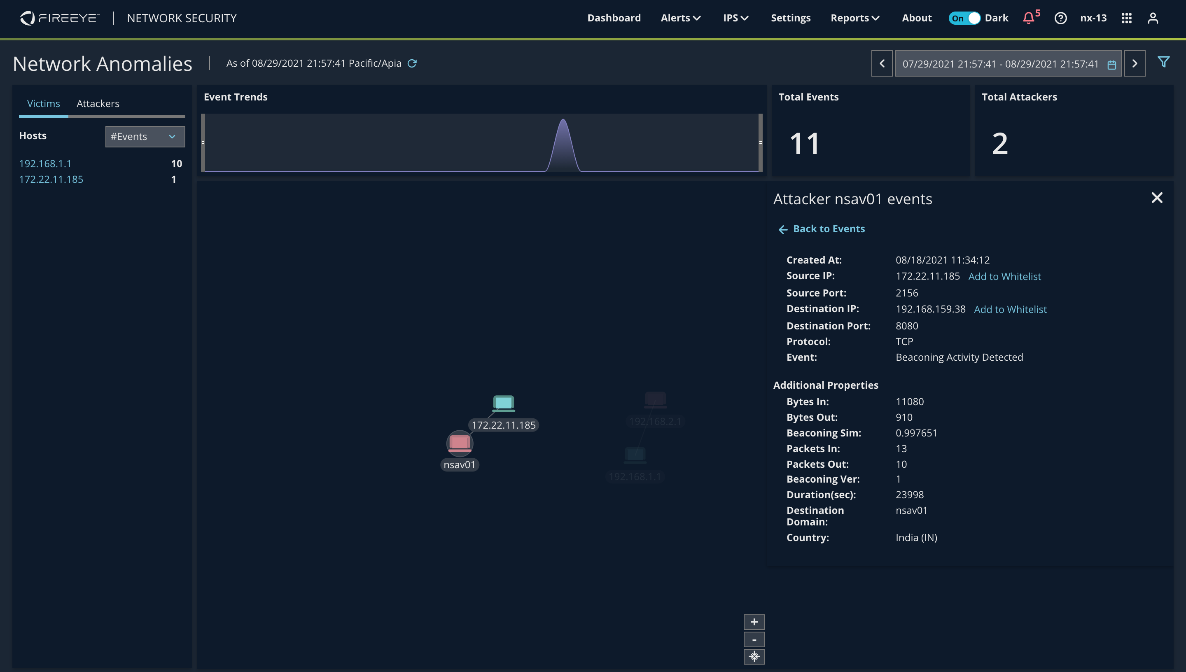Viewport: 1186px width, 672px height.
Task: Expand the IPS menu
Action: pos(735,18)
